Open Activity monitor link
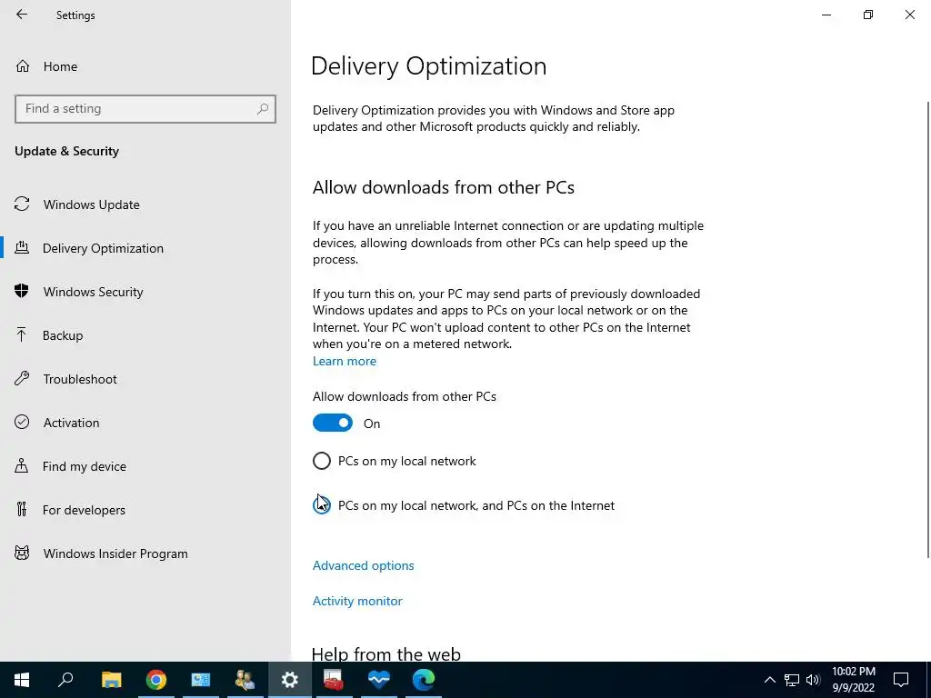Viewport: 931px width, 698px height. 357,602
